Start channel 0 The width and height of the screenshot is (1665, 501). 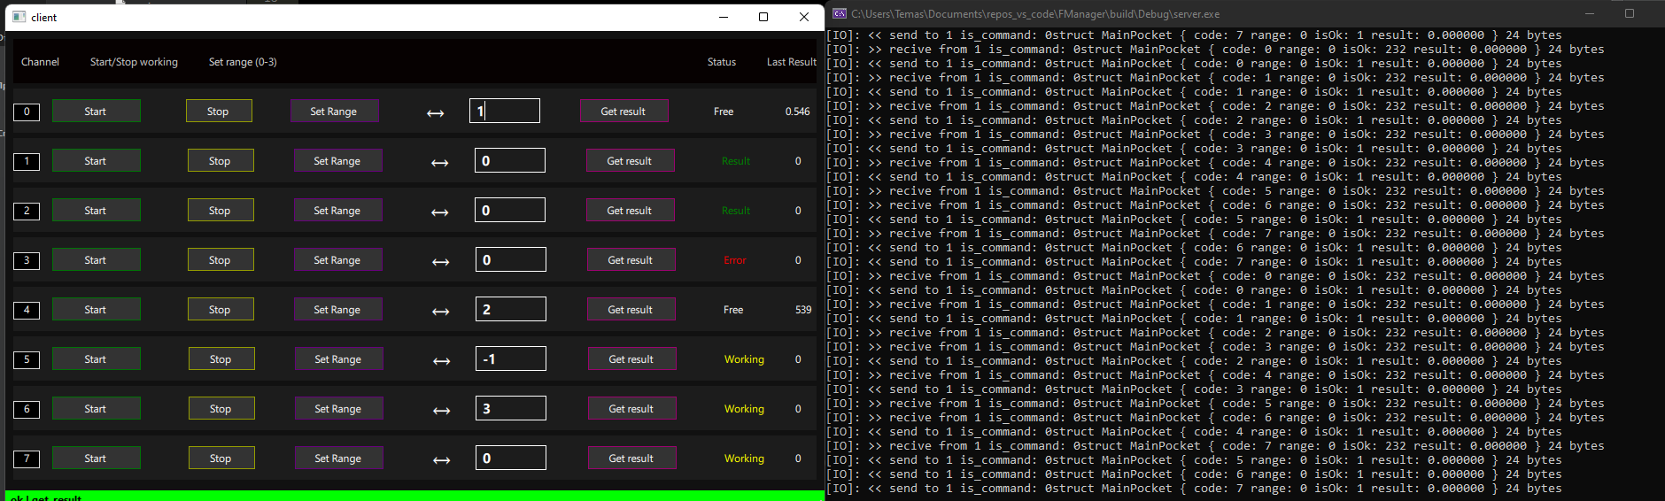pyautogui.click(x=96, y=111)
